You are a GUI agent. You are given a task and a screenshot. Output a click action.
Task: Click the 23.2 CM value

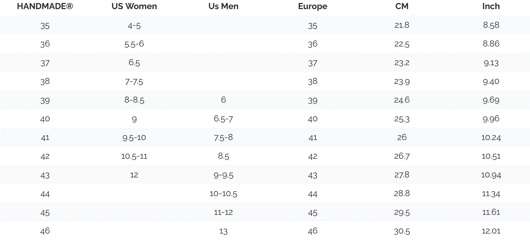click(x=402, y=63)
